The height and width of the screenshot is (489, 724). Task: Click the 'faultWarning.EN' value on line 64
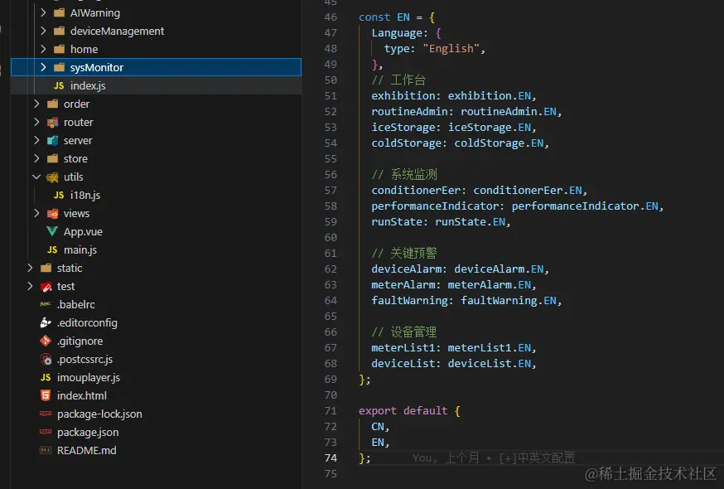[509, 300]
